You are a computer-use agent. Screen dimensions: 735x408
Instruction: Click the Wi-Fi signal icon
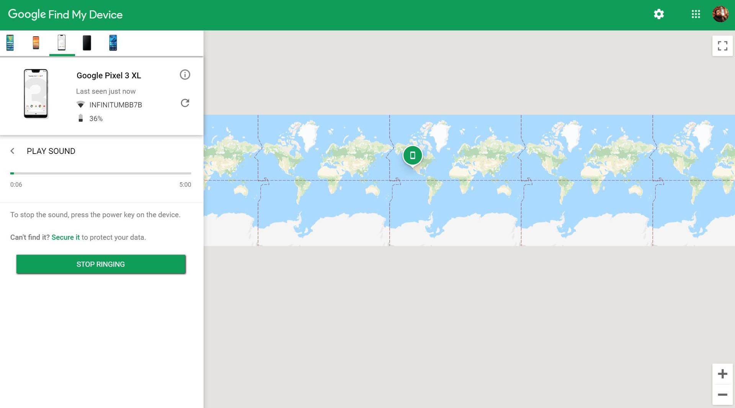point(80,105)
